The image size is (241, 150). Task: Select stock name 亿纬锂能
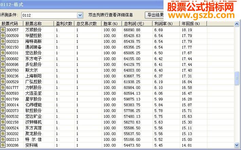[33, 105]
